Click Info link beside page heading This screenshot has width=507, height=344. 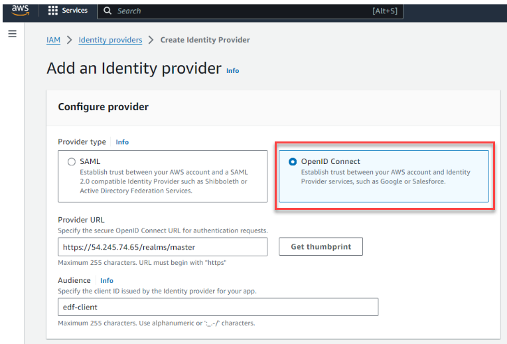[232, 71]
